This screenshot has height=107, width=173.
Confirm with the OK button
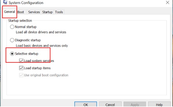pos(86,104)
